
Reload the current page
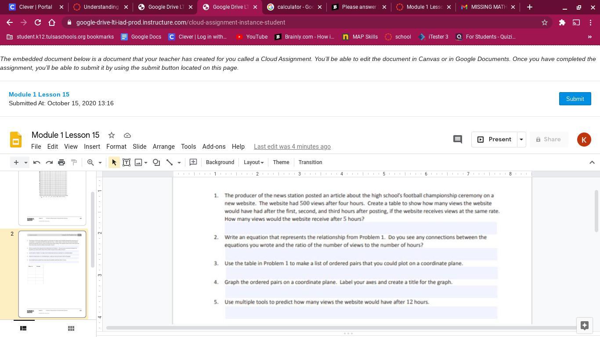38,22
